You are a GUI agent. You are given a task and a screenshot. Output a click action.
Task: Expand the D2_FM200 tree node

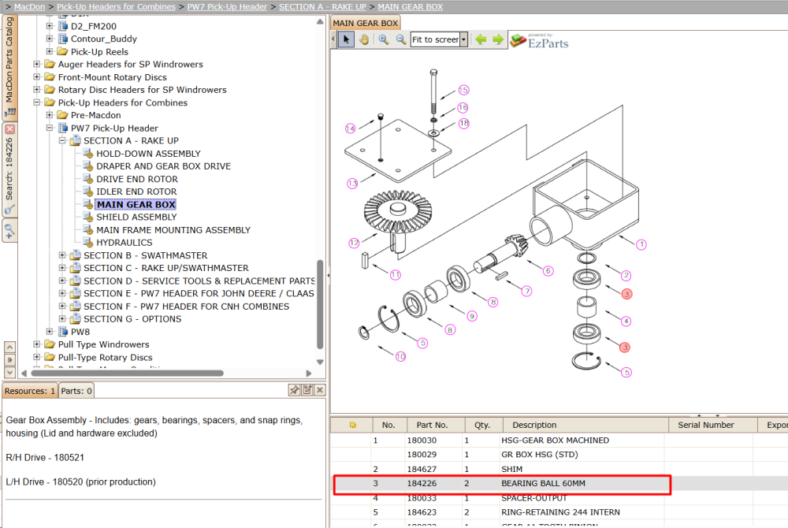[x=49, y=26]
